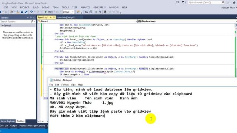Click the Save icon in the toolbar
This screenshot has width=237, height=133.
[22, 12]
